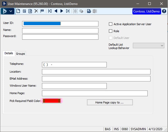This screenshot has width=168, height=132.
Task: Click the BAS status bar entry
Action: tap(108, 129)
